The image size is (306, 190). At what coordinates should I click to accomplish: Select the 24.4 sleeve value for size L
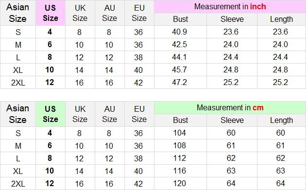231,57
